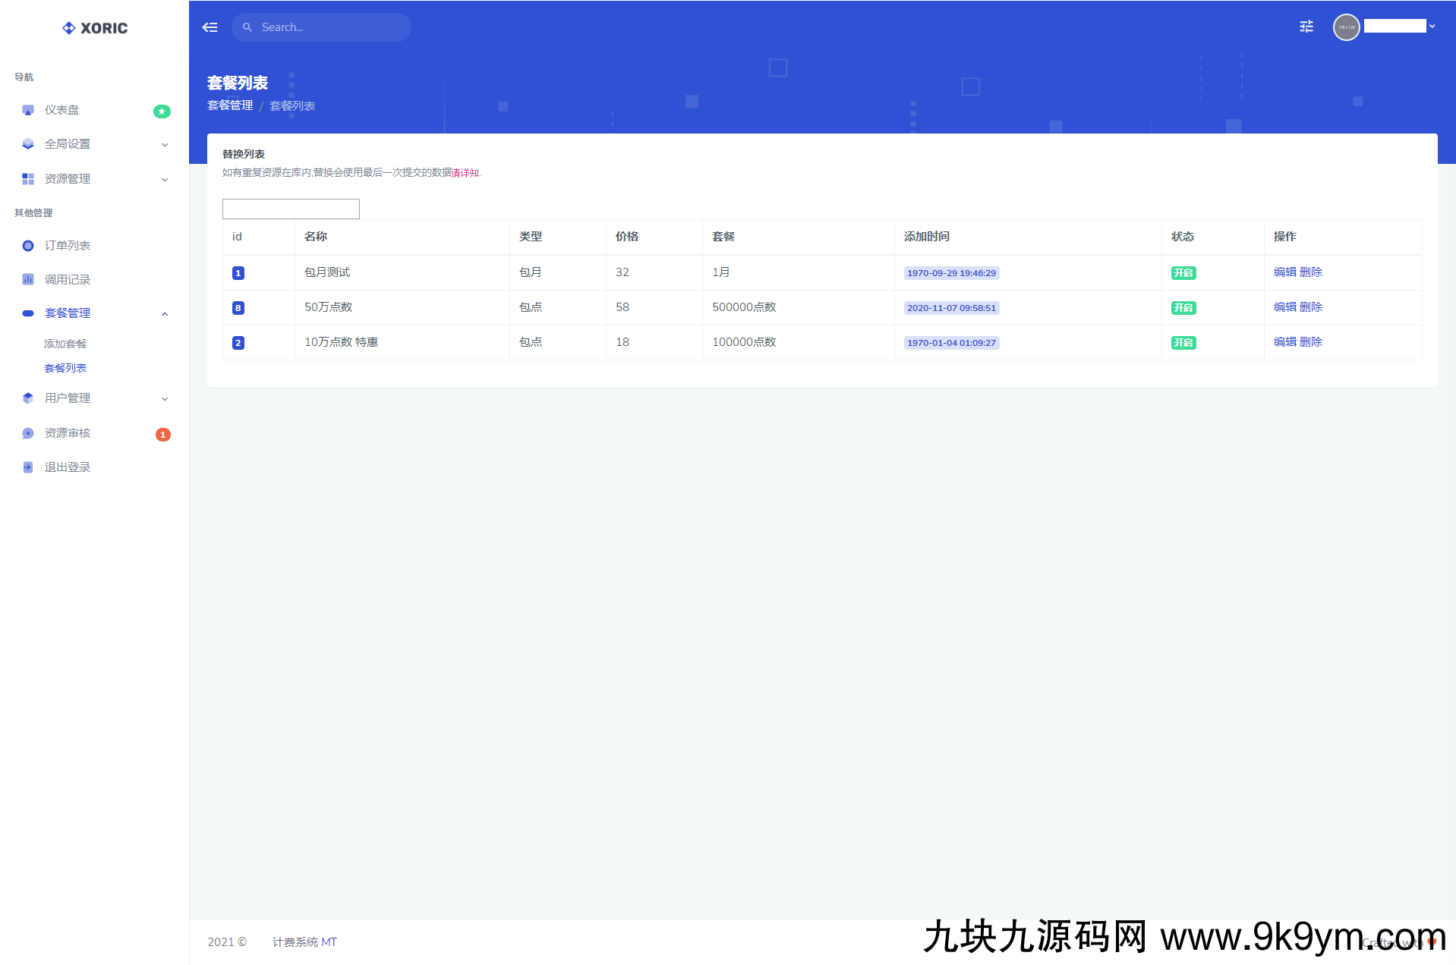
Task: Click 编辑 link for 包月测试 row
Action: coord(1284,272)
